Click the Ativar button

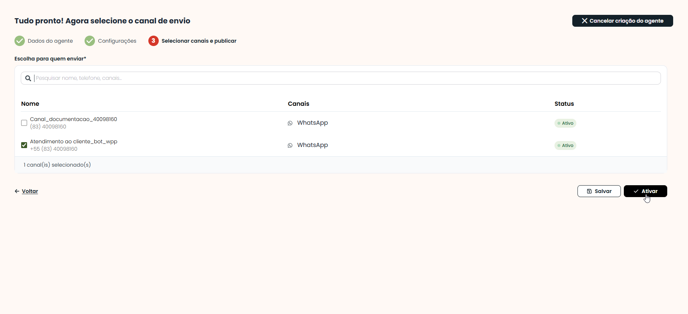(x=645, y=191)
